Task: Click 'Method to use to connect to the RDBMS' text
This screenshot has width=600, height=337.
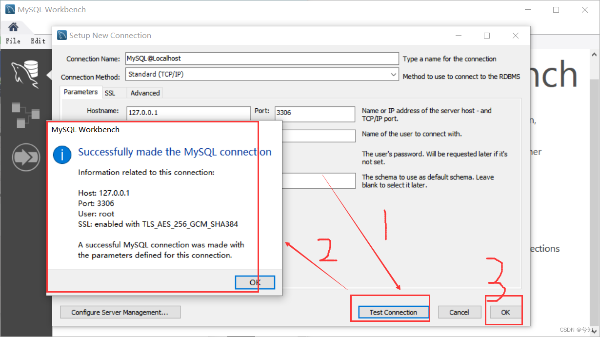Action: (x=461, y=76)
